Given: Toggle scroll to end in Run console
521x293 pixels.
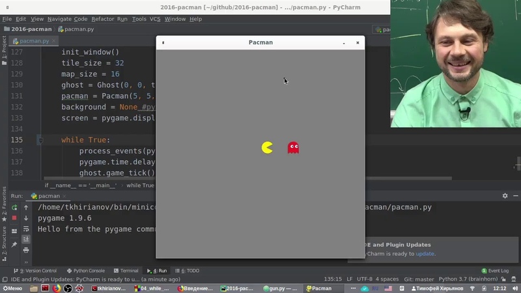Looking at the screenshot, I should point(26,239).
